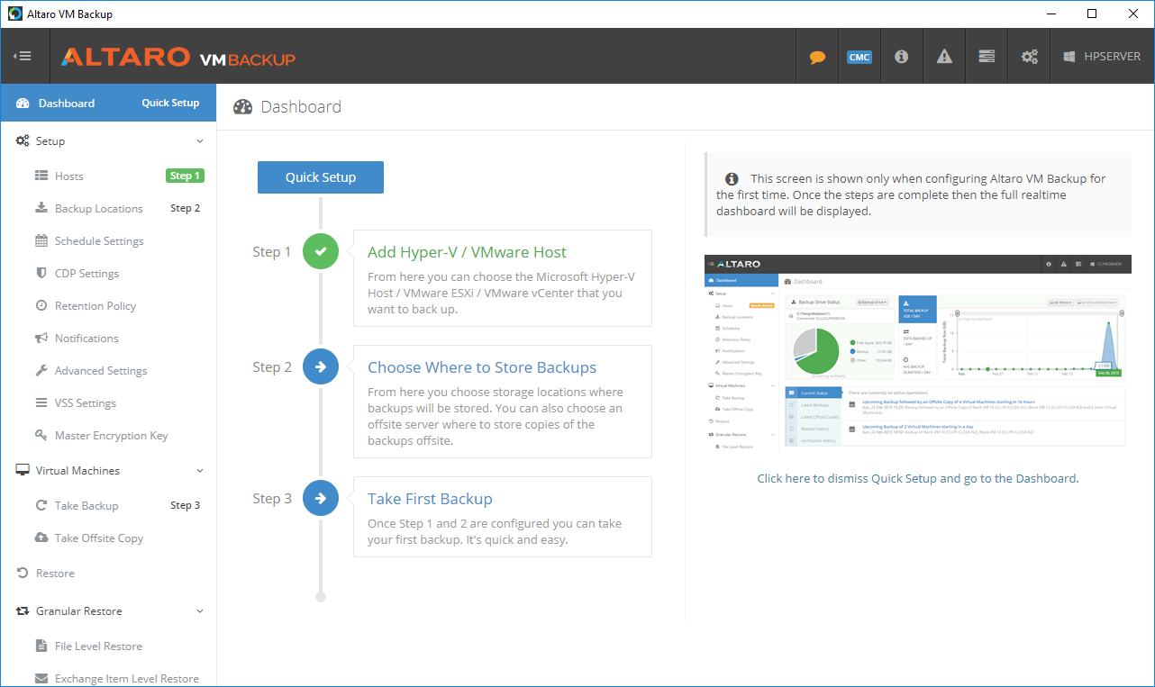Click the green Step 1 checkmark circle
The height and width of the screenshot is (687, 1155).
(x=321, y=251)
